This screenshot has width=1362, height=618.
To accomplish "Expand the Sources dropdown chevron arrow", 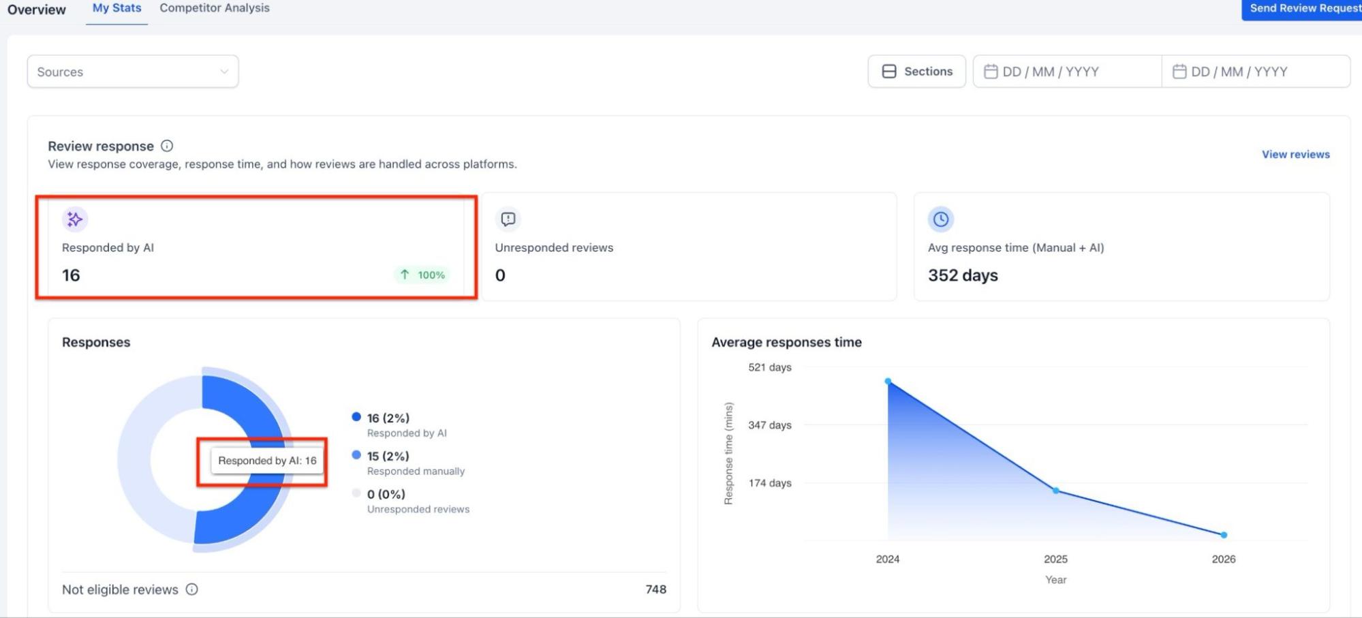I will coord(223,72).
